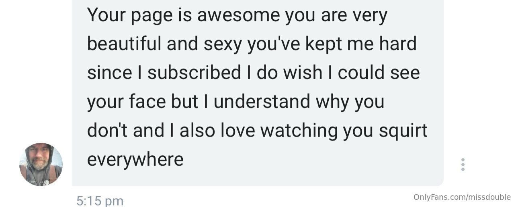Click the word "beautiful" in the message

pyautogui.click(x=124, y=44)
